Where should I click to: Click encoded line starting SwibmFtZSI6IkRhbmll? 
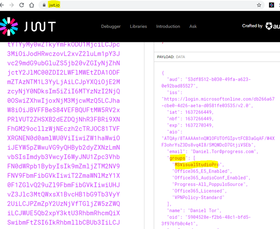pyautogui.click(x=64, y=222)
